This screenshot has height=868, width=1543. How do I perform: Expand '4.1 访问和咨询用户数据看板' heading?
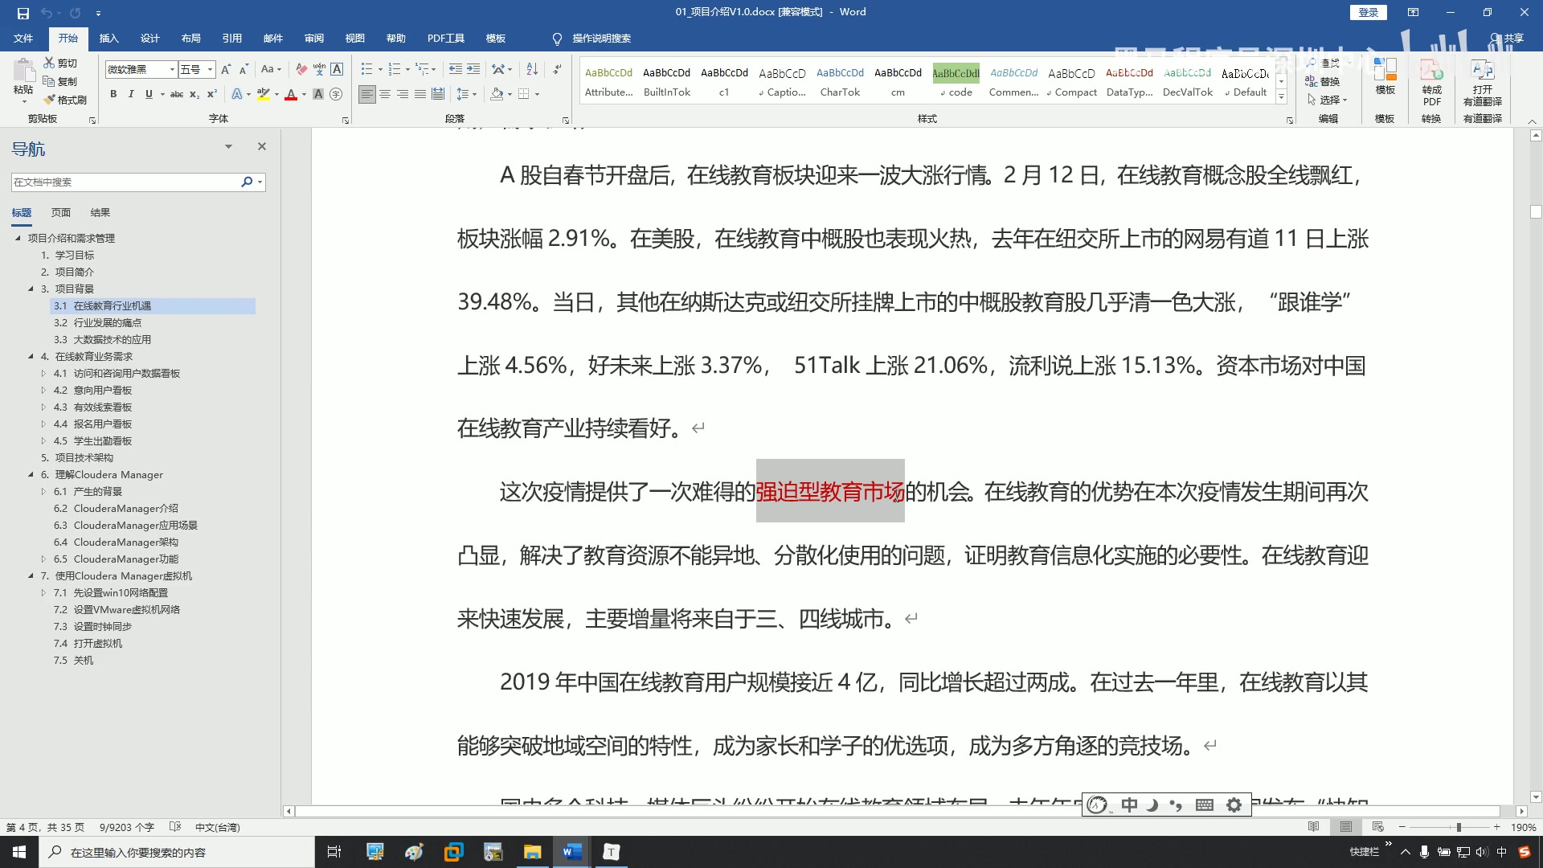point(44,373)
